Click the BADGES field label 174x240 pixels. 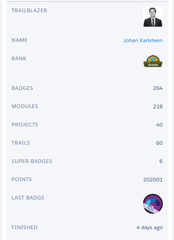22,88
